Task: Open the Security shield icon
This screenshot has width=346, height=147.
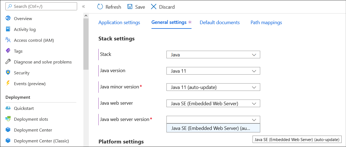Action: coord(8,73)
